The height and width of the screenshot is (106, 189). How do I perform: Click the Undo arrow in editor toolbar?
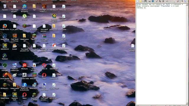[167, 1]
